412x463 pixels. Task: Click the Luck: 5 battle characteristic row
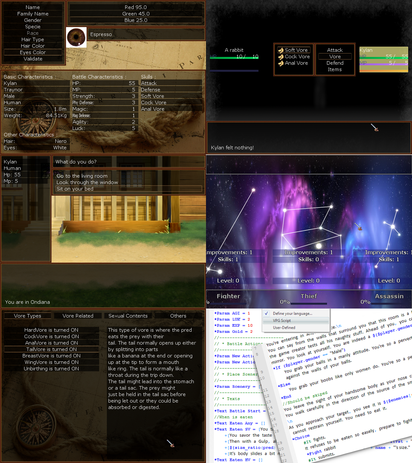coord(104,128)
